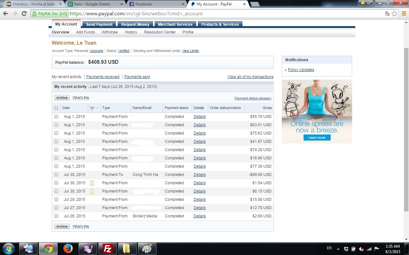Click the Chrome profile button labeled Le
The width and height of the screenshot is (409, 255).
[x=366, y=3]
